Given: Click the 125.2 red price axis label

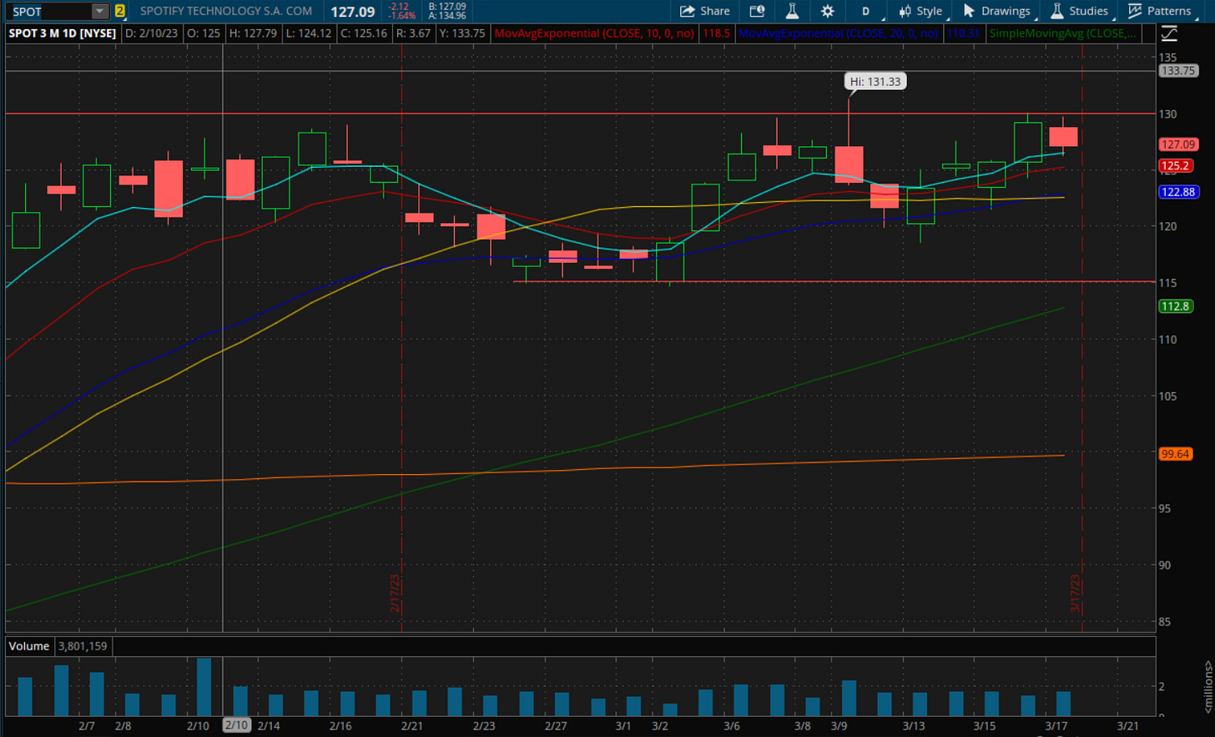Looking at the screenshot, I should click(x=1175, y=165).
